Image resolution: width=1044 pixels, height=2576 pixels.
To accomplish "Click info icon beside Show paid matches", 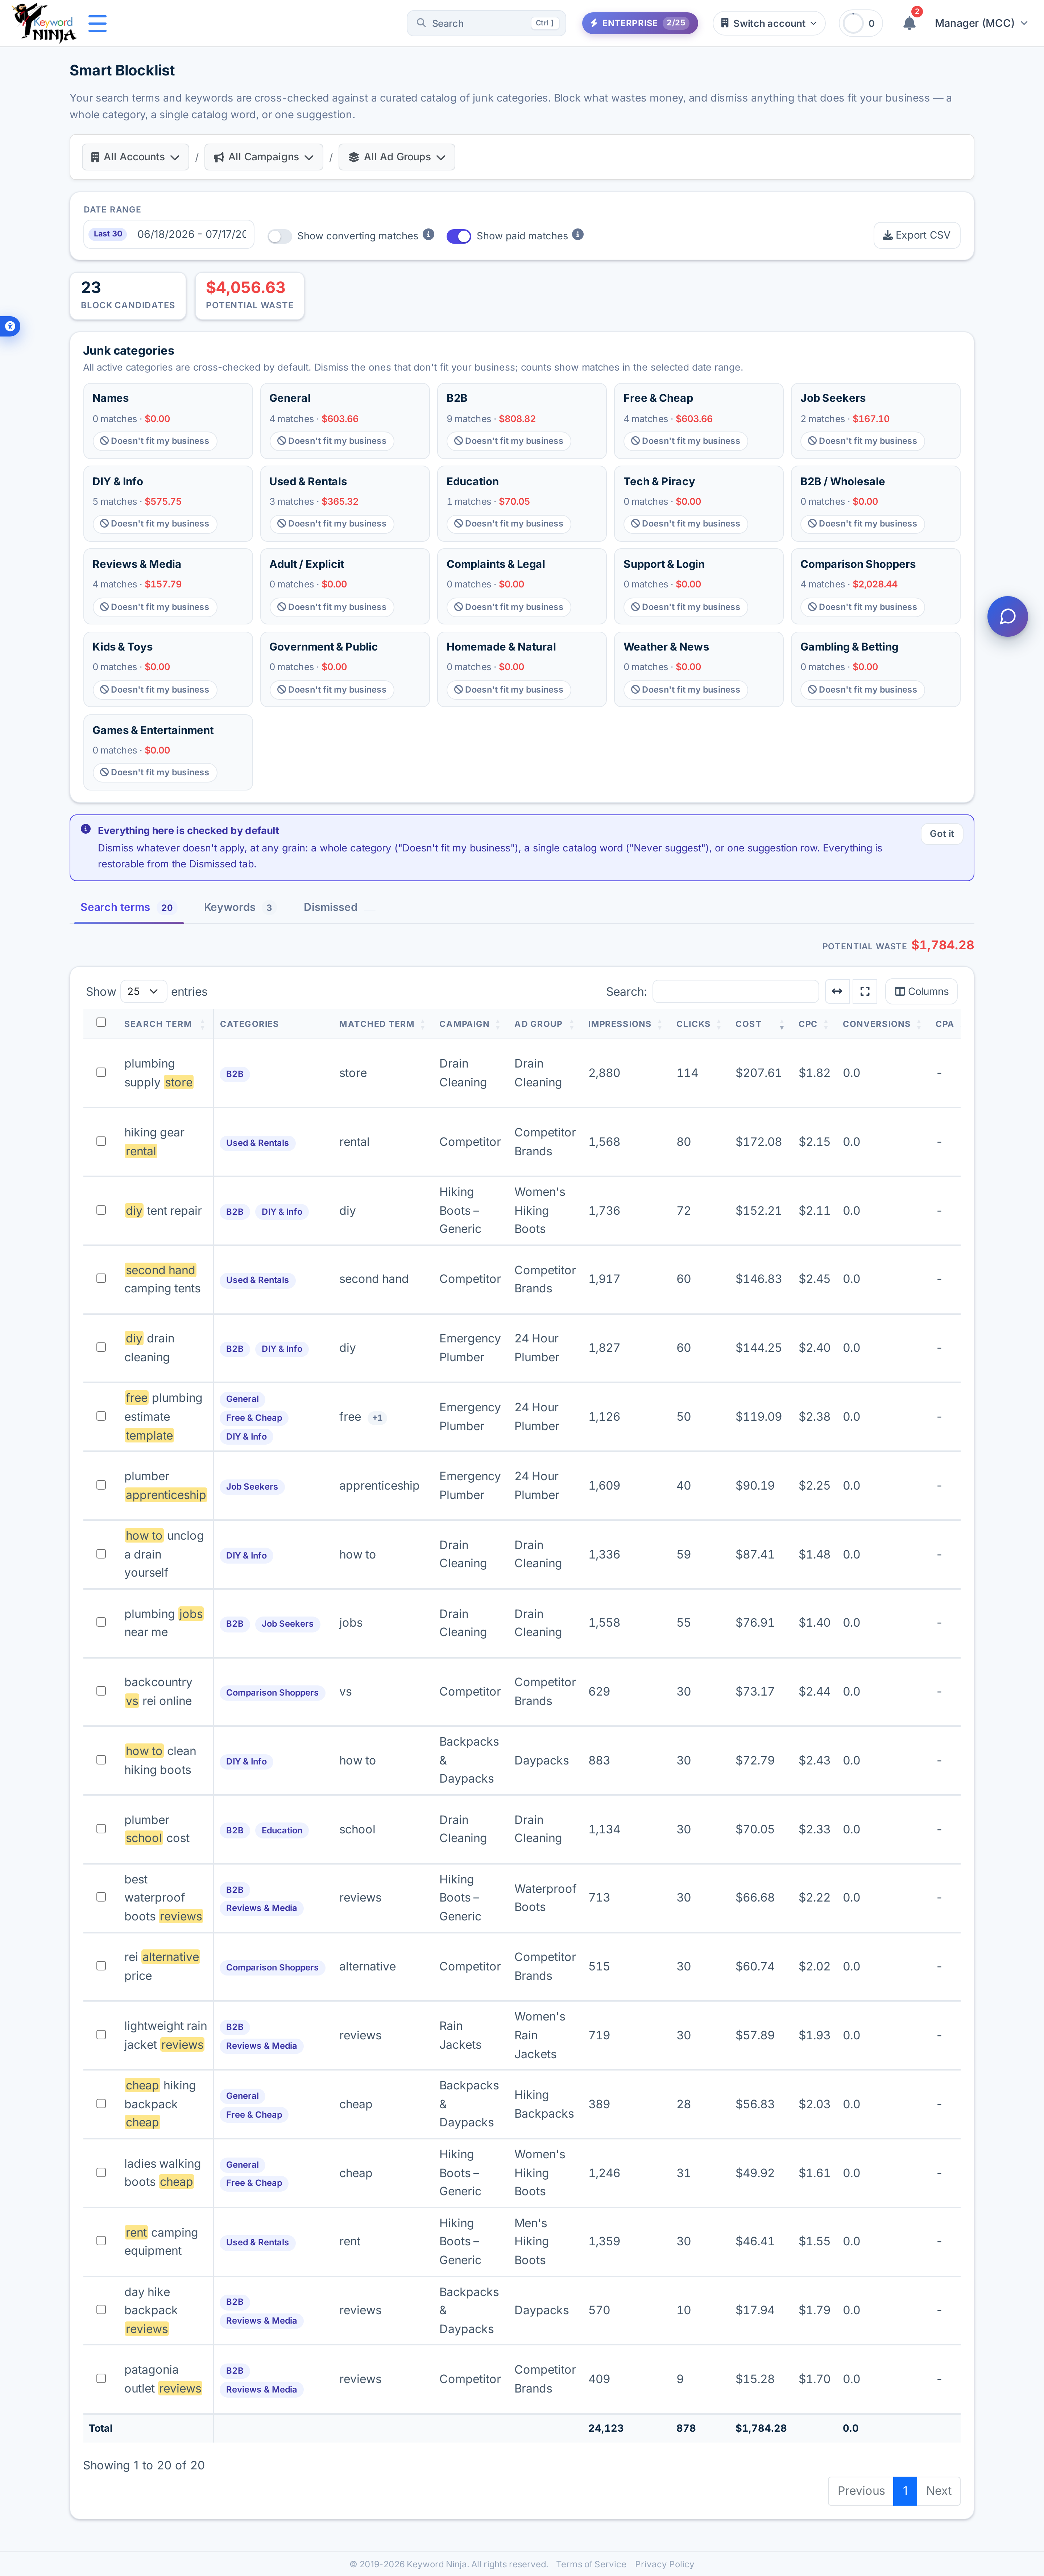I will click(578, 235).
